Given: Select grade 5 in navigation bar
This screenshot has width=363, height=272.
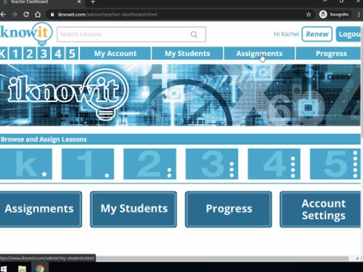Looking at the screenshot, I should [72, 53].
